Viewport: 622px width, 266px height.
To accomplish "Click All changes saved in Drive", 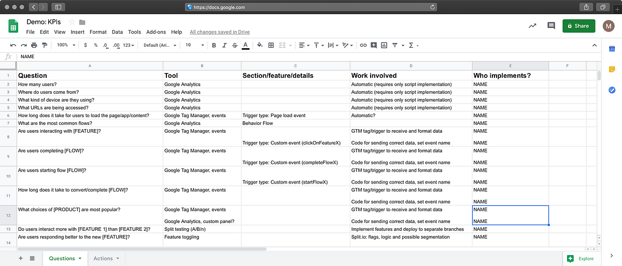I will (220, 32).
